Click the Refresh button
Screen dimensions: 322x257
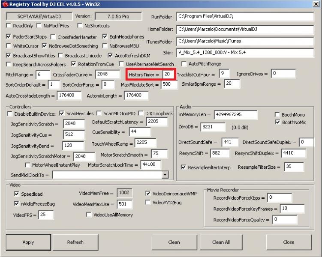pyautogui.click(x=75, y=242)
